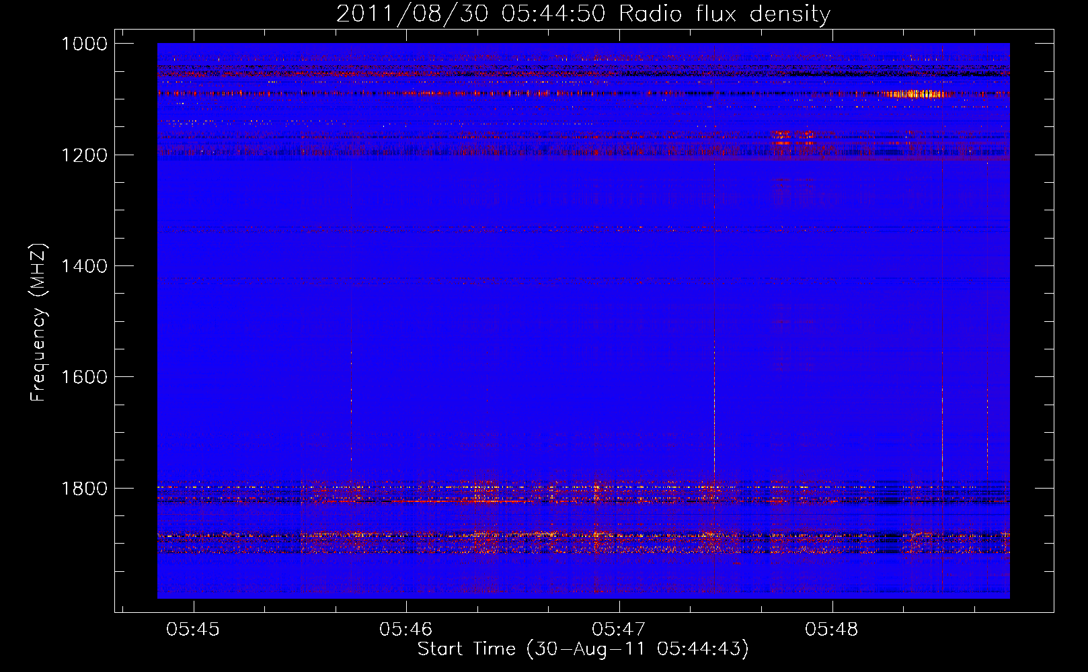Click the '05:46' time axis label
This screenshot has height=672, width=1088.
click(406, 630)
